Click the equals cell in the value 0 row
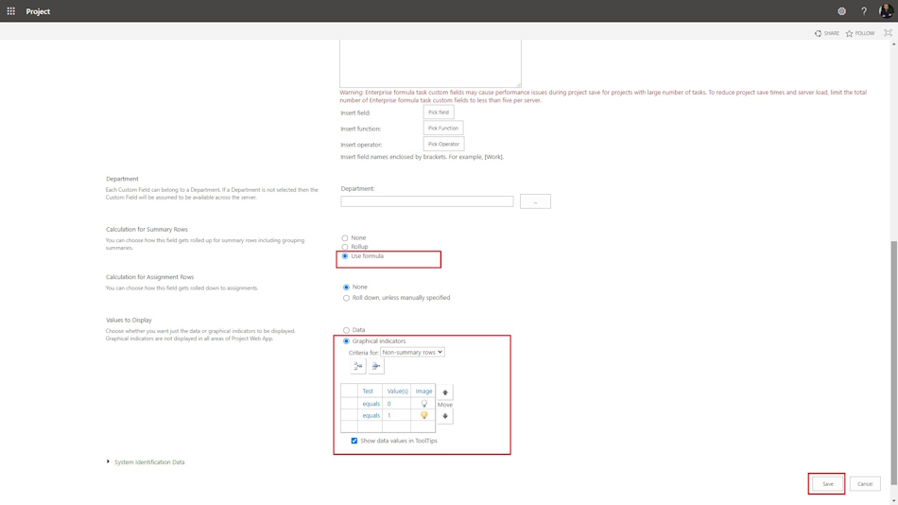This screenshot has height=505, width=898. (371, 404)
